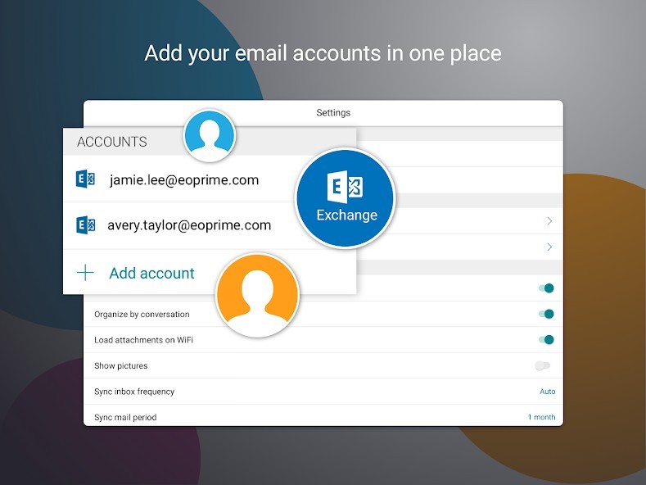The width and height of the screenshot is (646, 485).
Task: Tap the Add account link
Action: 151,273
